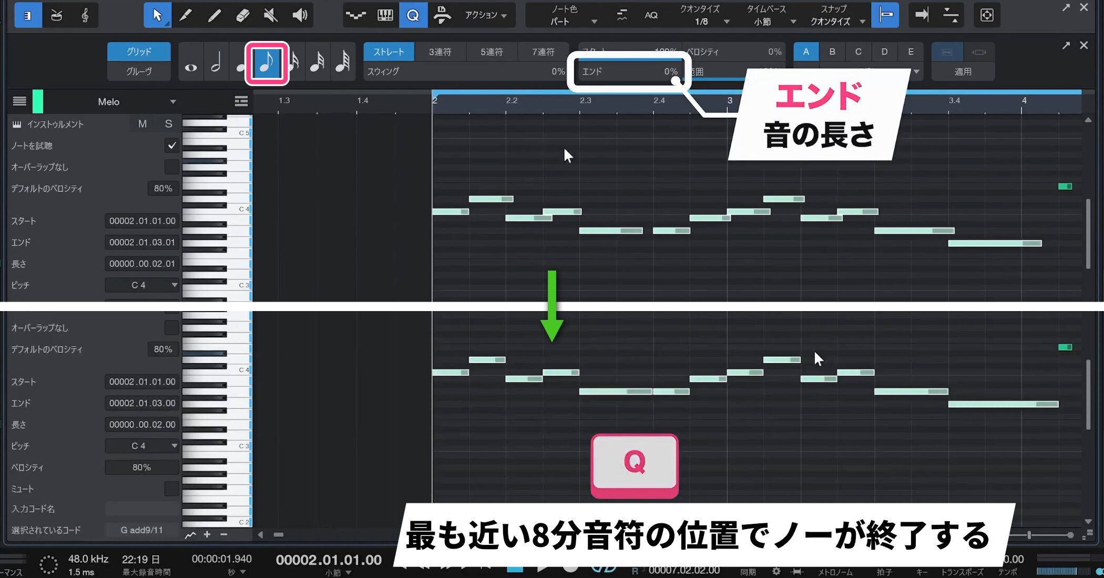Pick the Mute tool
The image size is (1104, 578).
(x=271, y=15)
